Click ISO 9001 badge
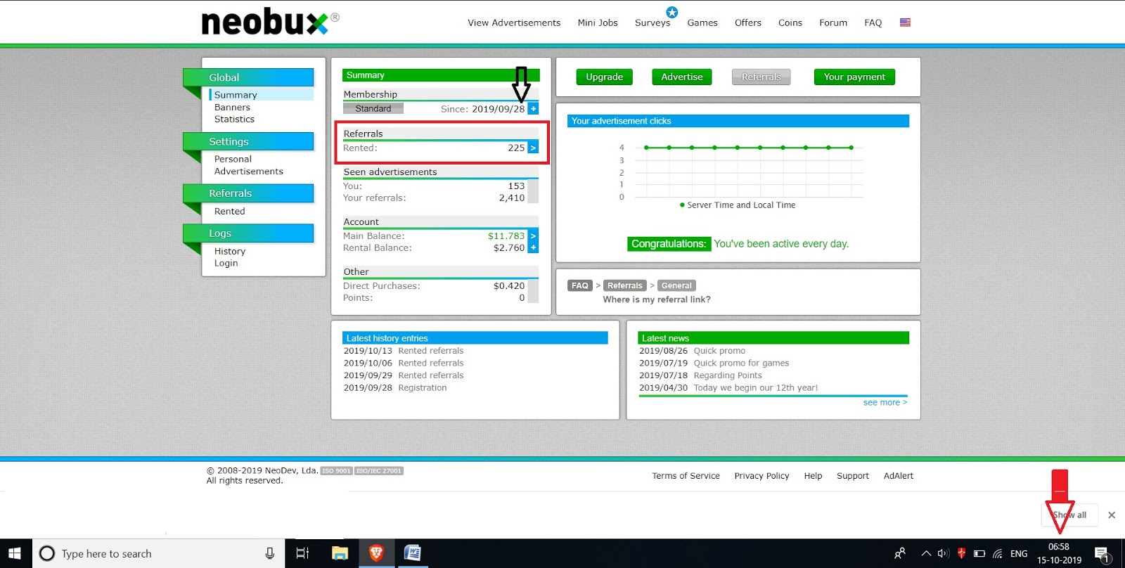 pos(337,471)
